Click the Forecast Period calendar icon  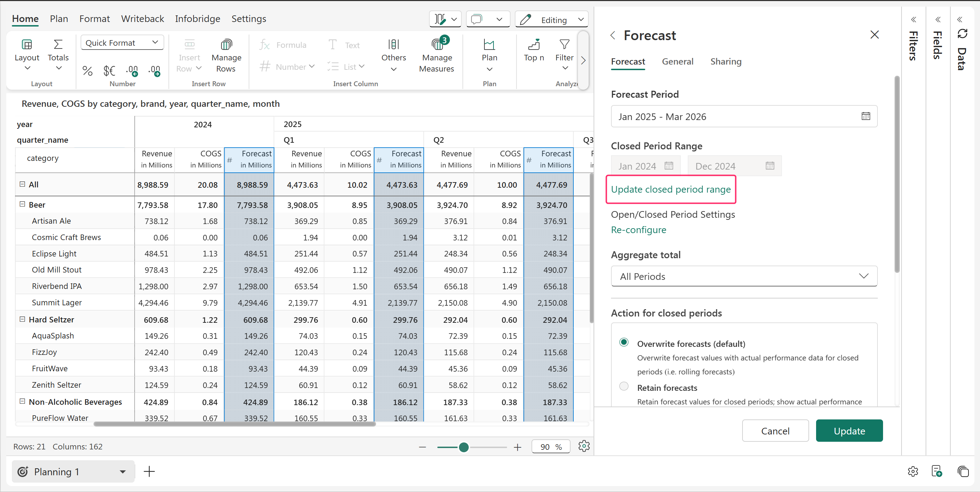tap(866, 117)
